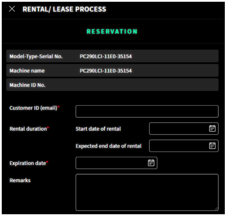The height and width of the screenshot is (216, 227).
Task: Focus the Remarks text area
Action: pos(147,192)
